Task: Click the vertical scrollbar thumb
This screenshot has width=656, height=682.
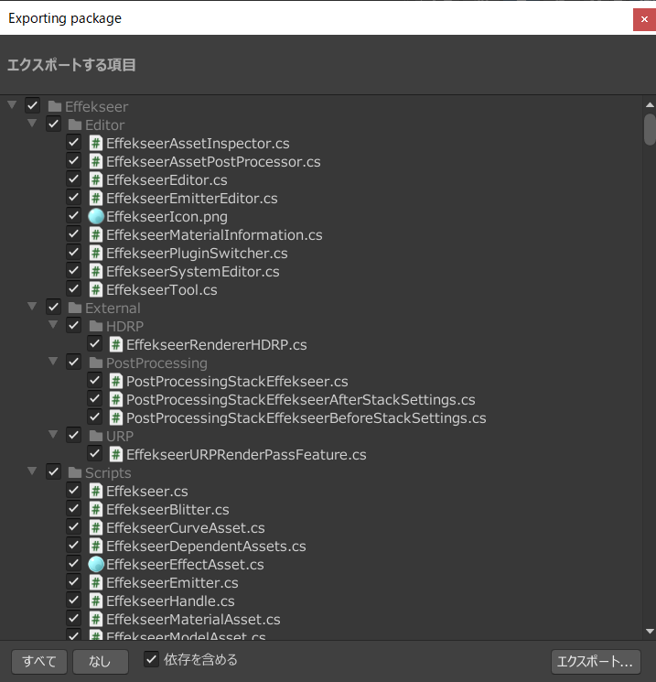Action: tap(650, 129)
